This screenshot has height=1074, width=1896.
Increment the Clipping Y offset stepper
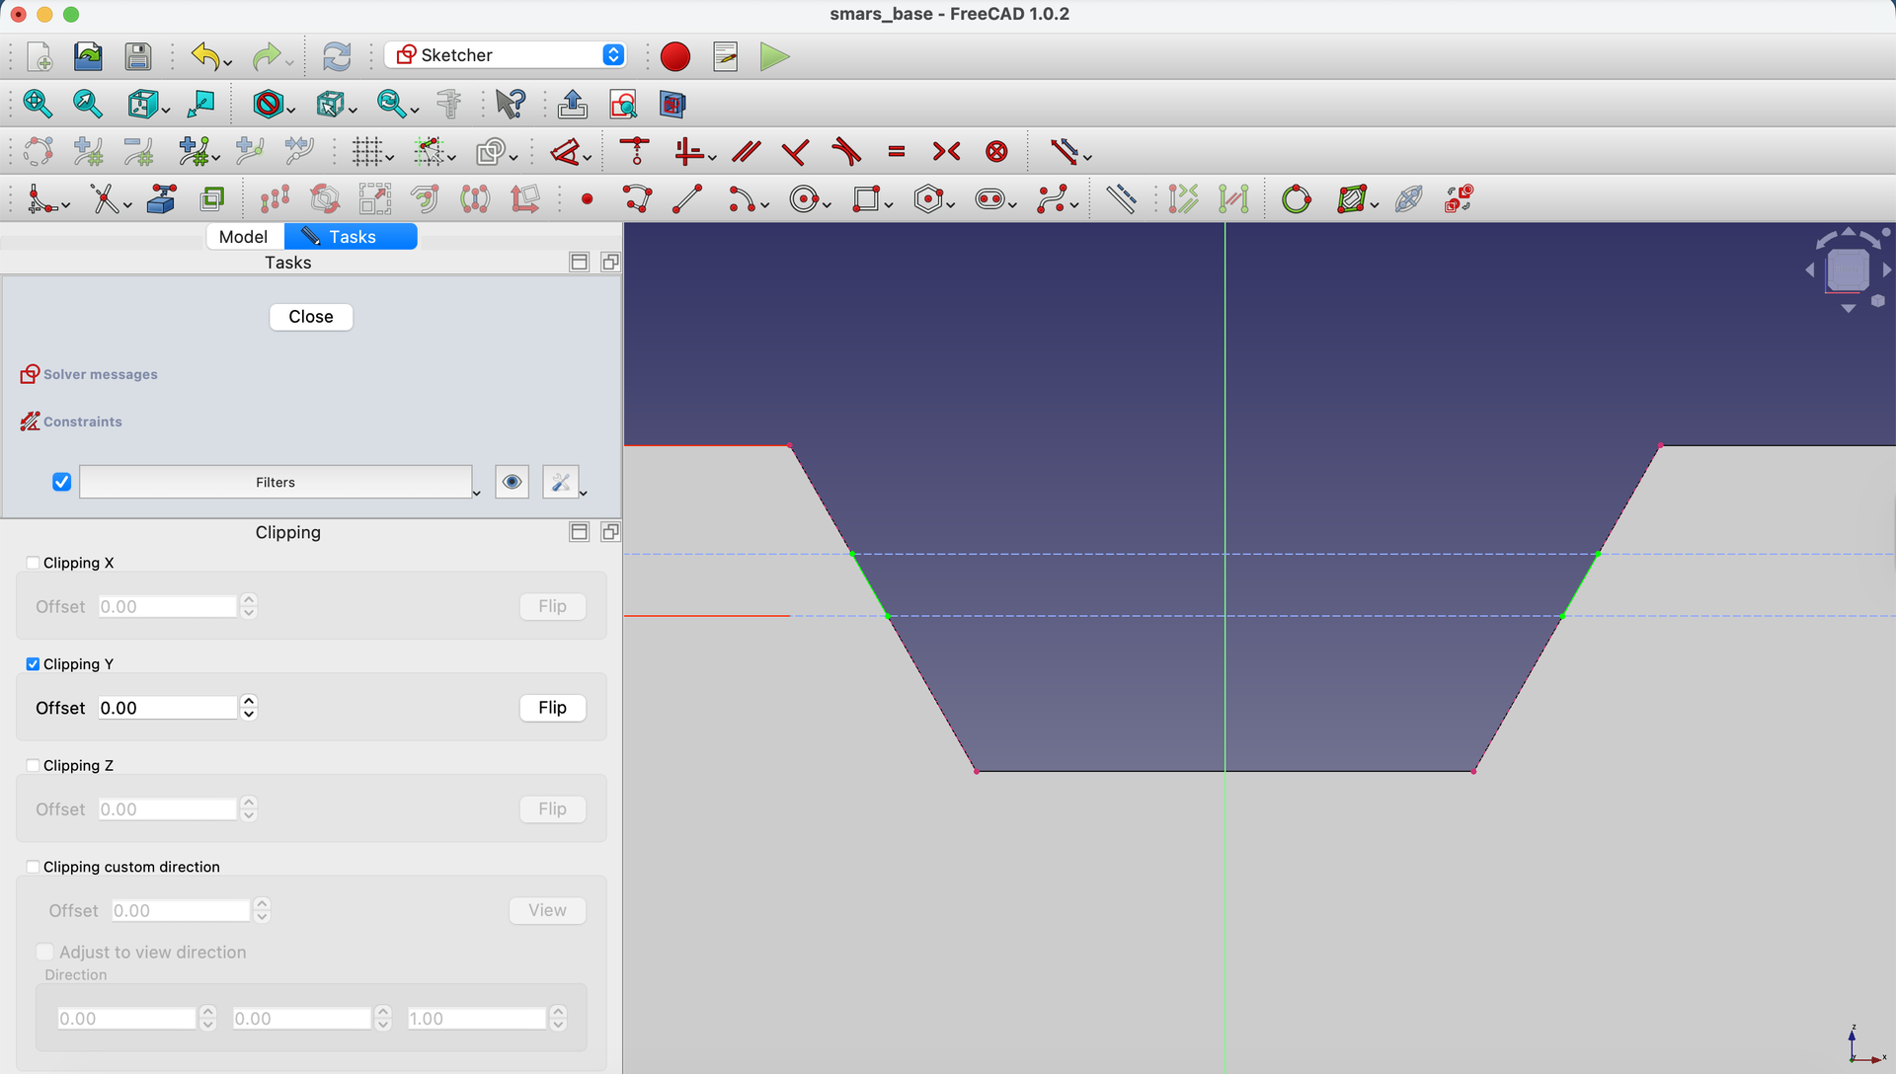[249, 701]
